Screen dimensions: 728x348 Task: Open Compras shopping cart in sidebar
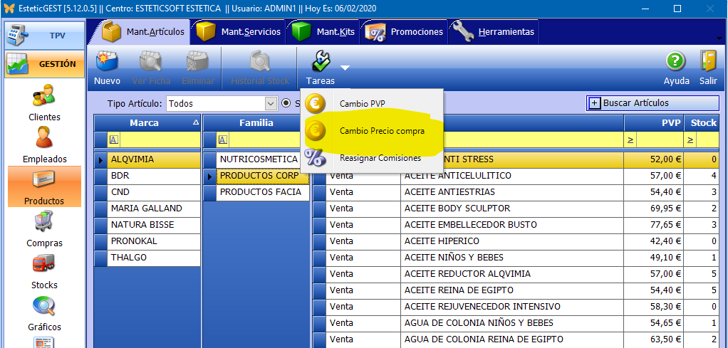click(x=44, y=228)
